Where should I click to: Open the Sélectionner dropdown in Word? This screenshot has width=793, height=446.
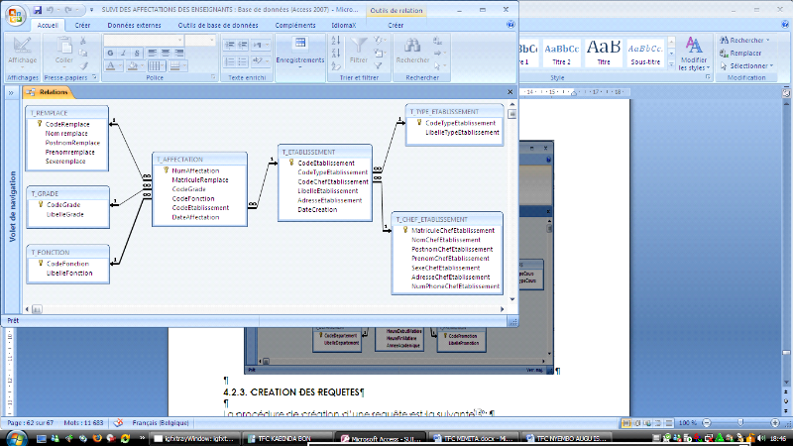pos(747,65)
